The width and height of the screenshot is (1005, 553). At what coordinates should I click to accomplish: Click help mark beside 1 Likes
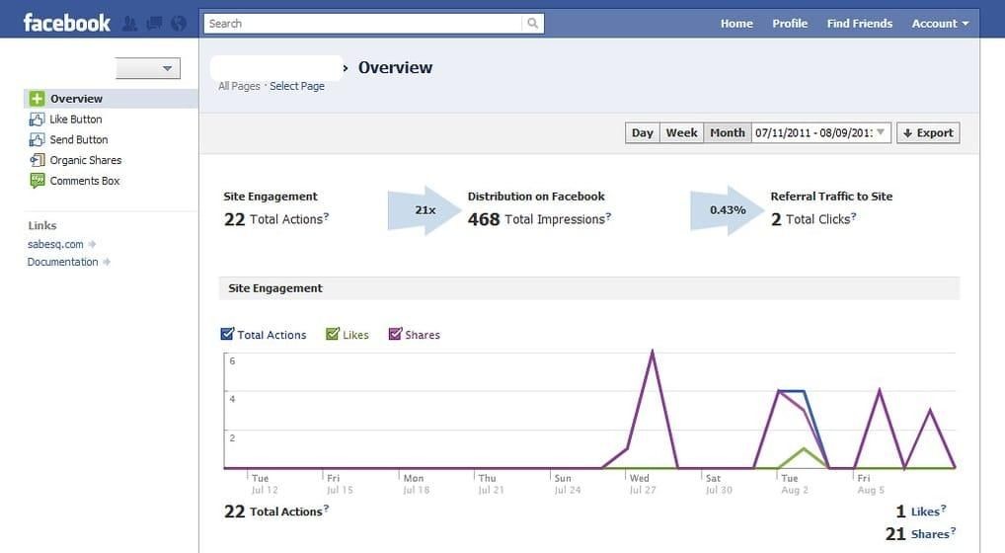(944, 509)
